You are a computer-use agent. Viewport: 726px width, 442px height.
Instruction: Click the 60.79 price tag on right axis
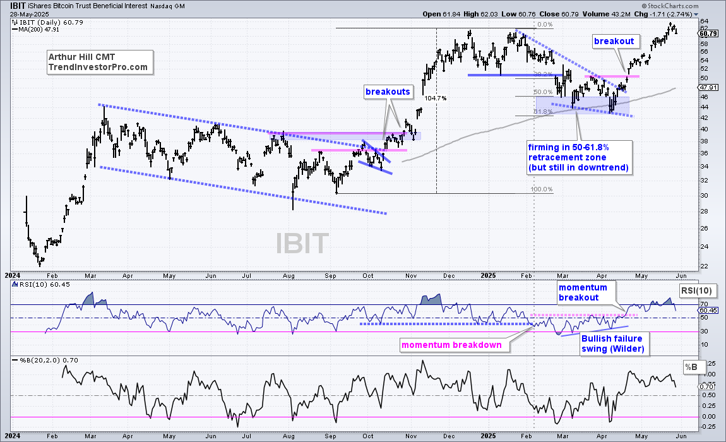coord(708,33)
